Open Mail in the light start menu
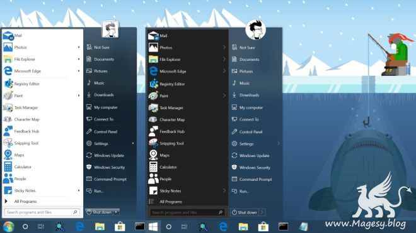Image resolution: width=416 pixels, height=233 pixels. 42,35
